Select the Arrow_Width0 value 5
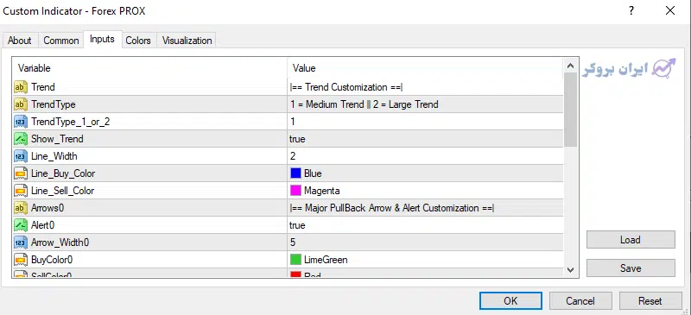 (x=293, y=243)
